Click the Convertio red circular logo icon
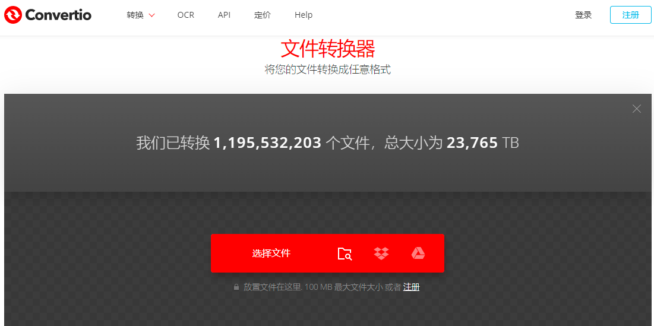 13,15
